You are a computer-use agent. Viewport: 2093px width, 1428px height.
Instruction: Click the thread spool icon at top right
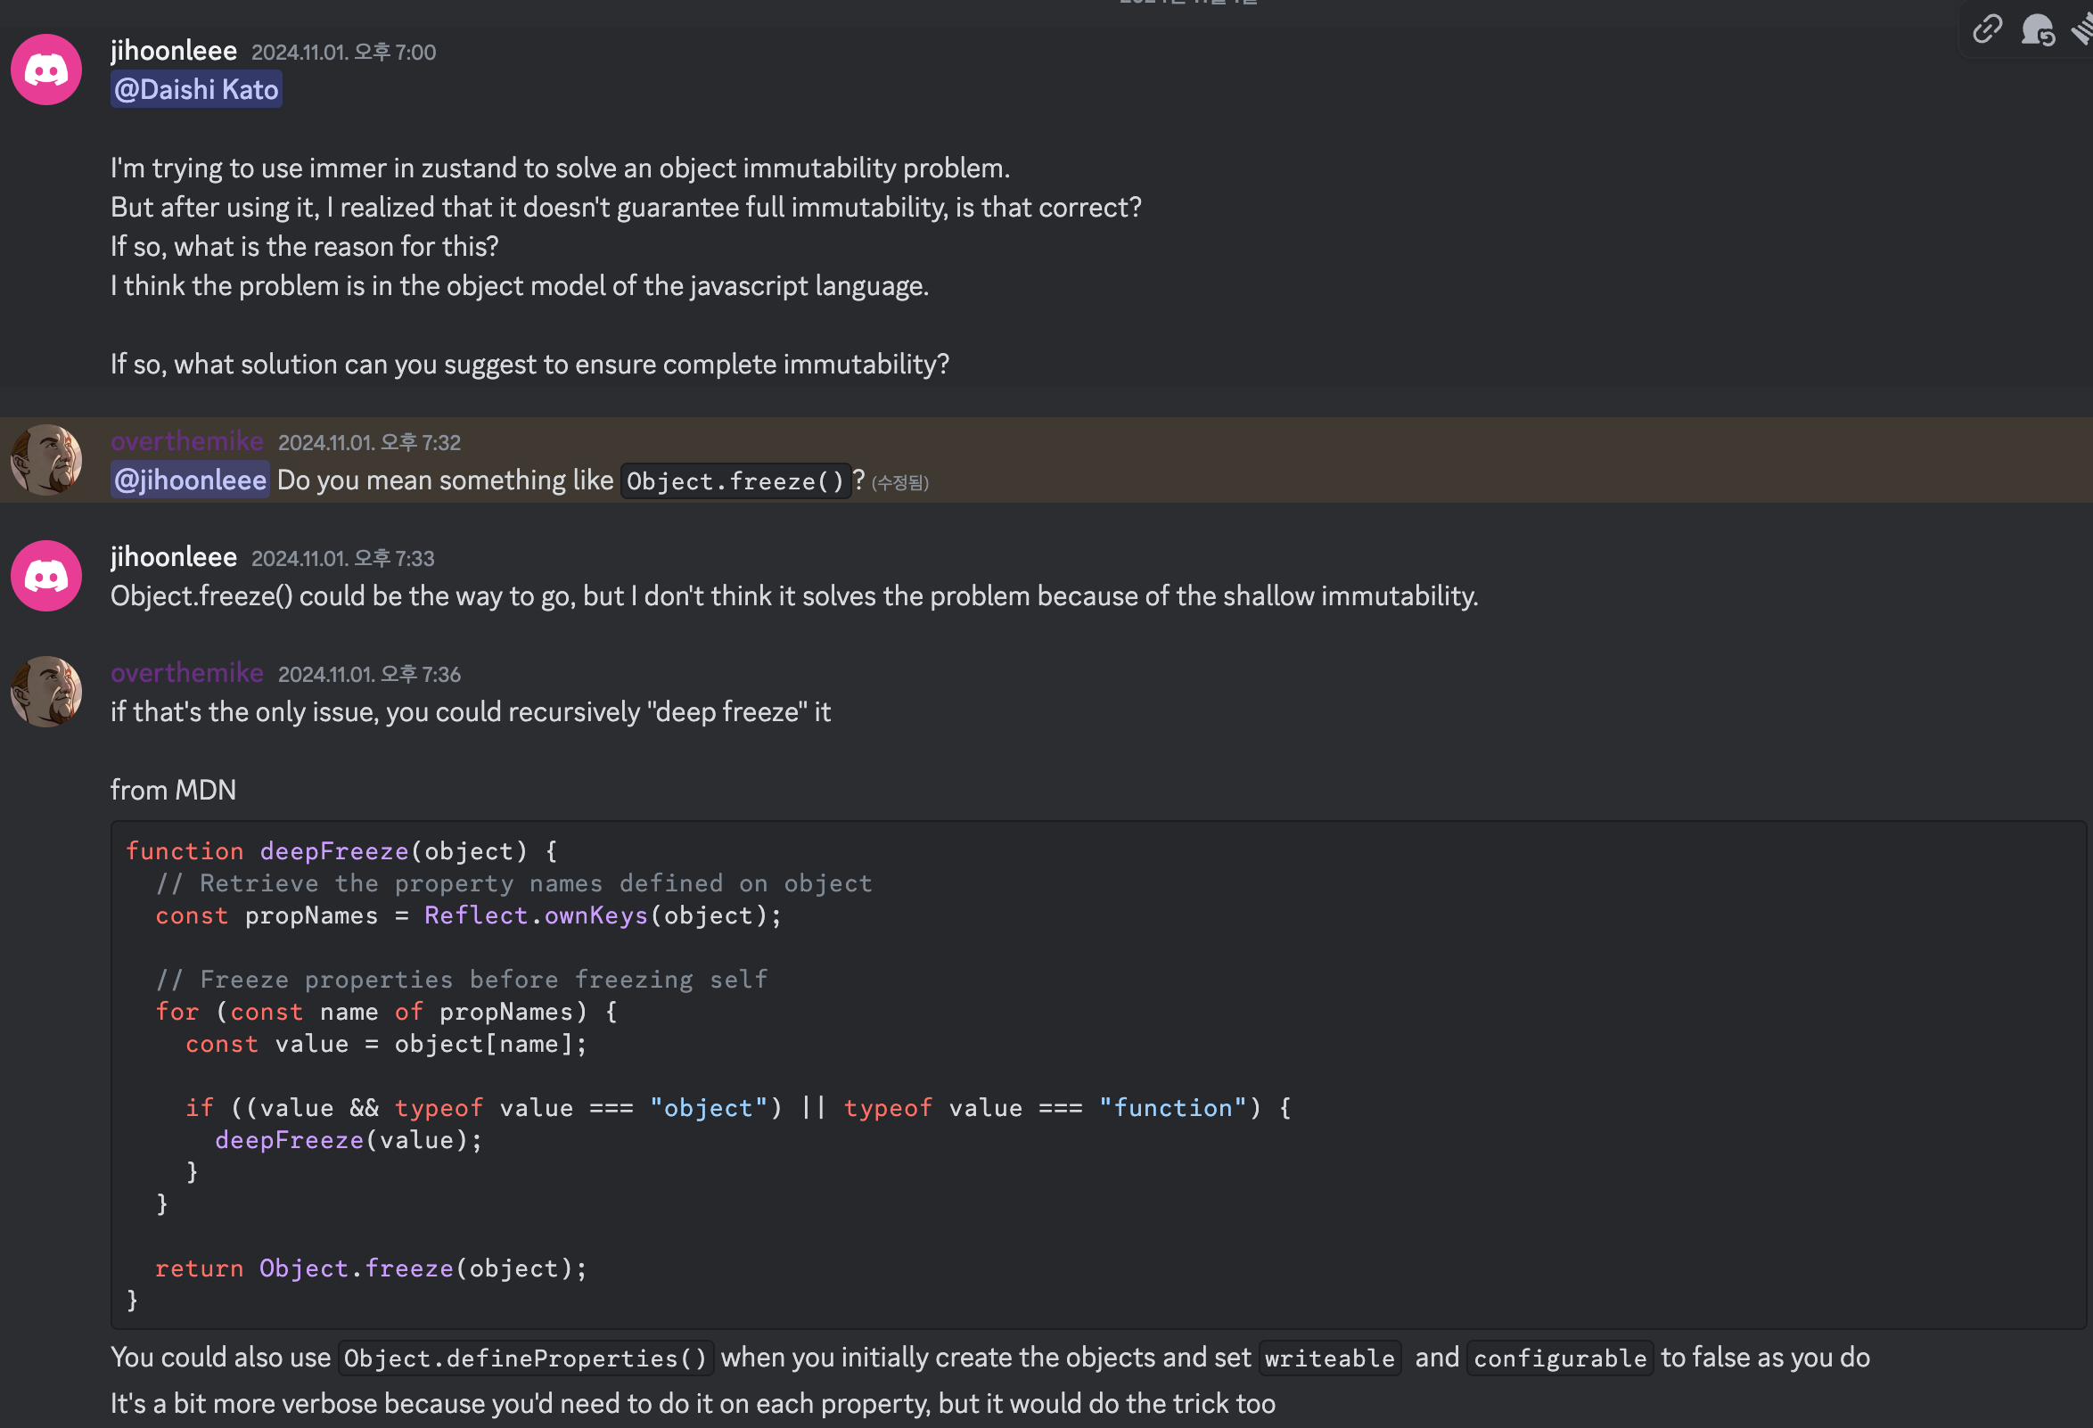tap(2082, 29)
